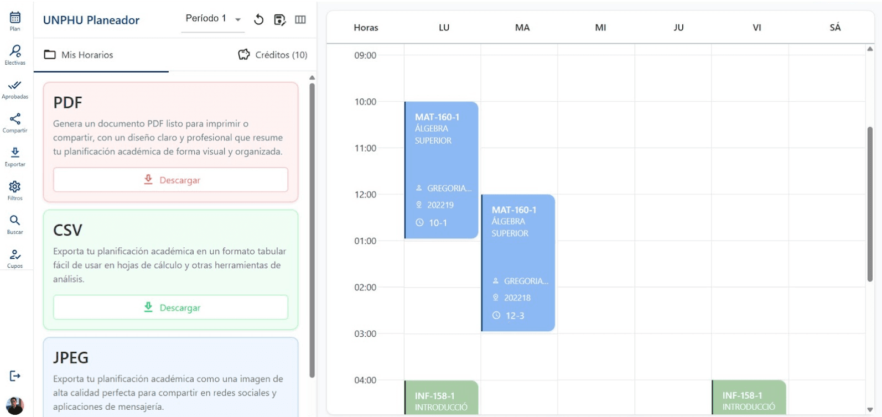882x417 pixels.
Task: Click the 10-1 time label
Action: tap(438, 223)
